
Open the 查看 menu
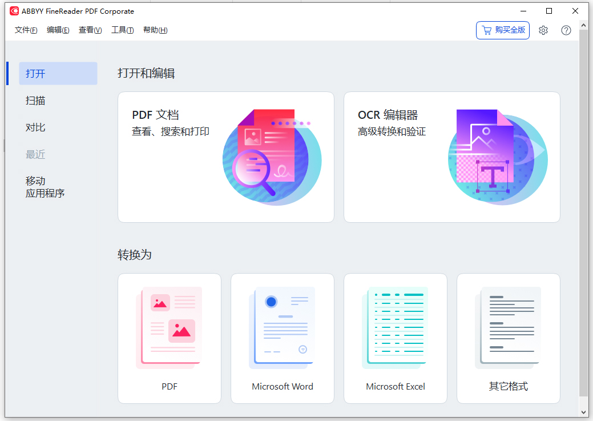pyautogui.click(x=90, y=30)
